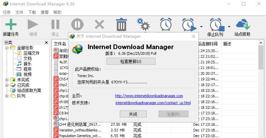Image resolution: width=266 pixels, height=138 pixels.
Task: Maximize the Internet Download Manager window
Action: pyautogui.click(x=243, y=4)
